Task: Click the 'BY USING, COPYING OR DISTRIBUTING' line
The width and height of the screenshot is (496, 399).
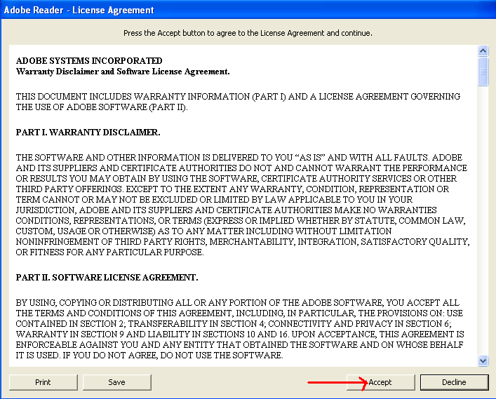Action: (x=238, y=303)
